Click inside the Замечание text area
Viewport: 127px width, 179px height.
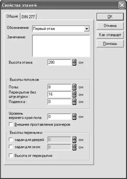coord(61,46)
